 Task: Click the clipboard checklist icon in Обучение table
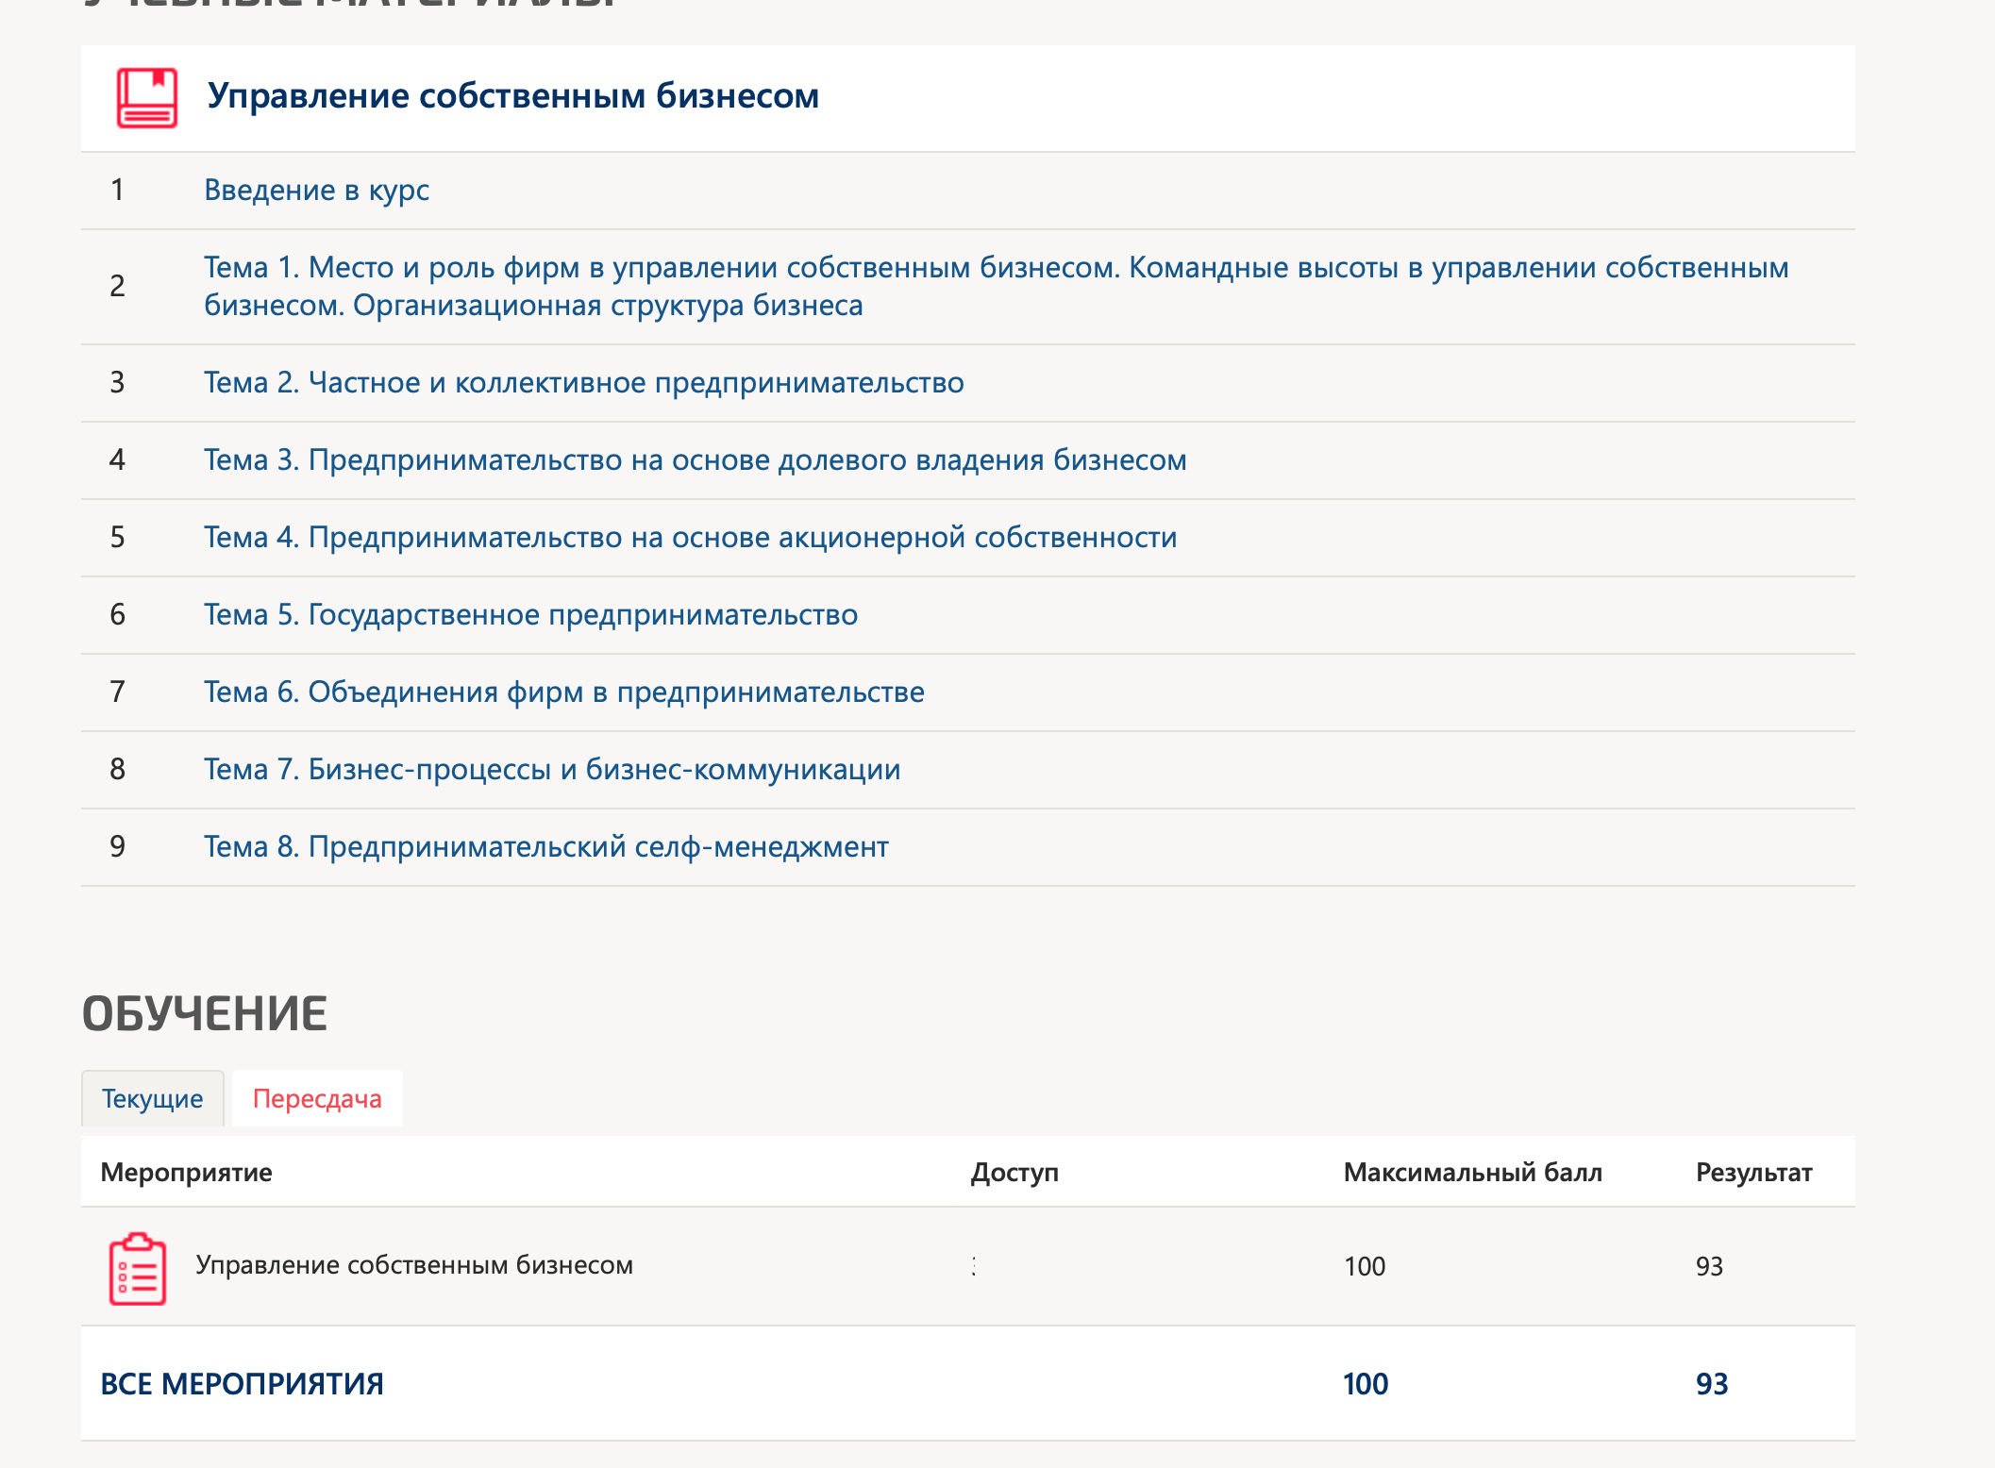point(138,1268)
